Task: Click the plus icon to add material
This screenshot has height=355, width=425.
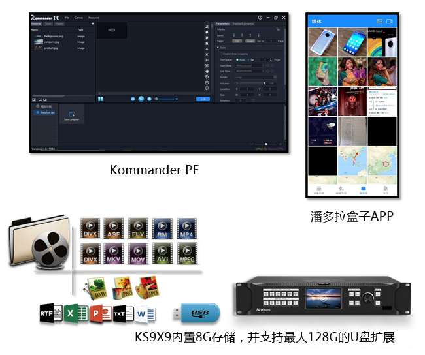Action: pyautogui.click(x=92, y=23)
